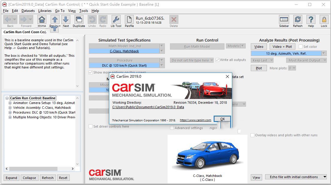Click OK in the CarSim dialog
This screenshot has width=331, height=185.
point(222,119)
